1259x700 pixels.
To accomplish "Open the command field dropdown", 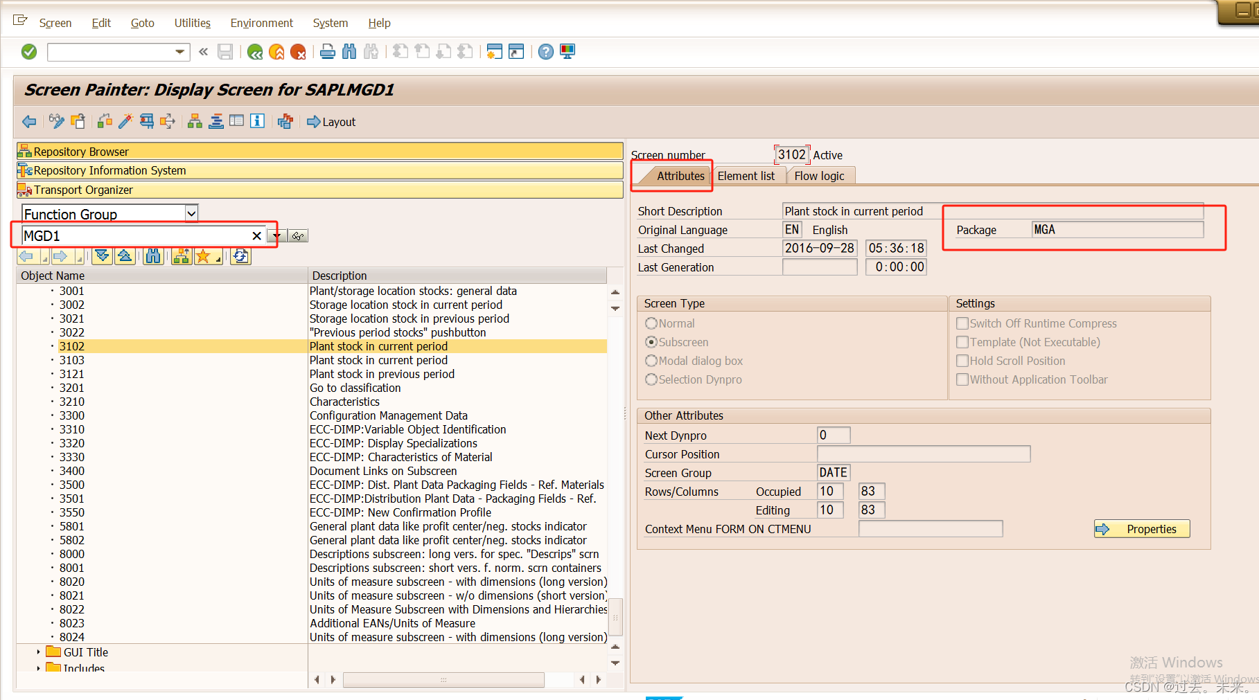I will coord(180,52).
